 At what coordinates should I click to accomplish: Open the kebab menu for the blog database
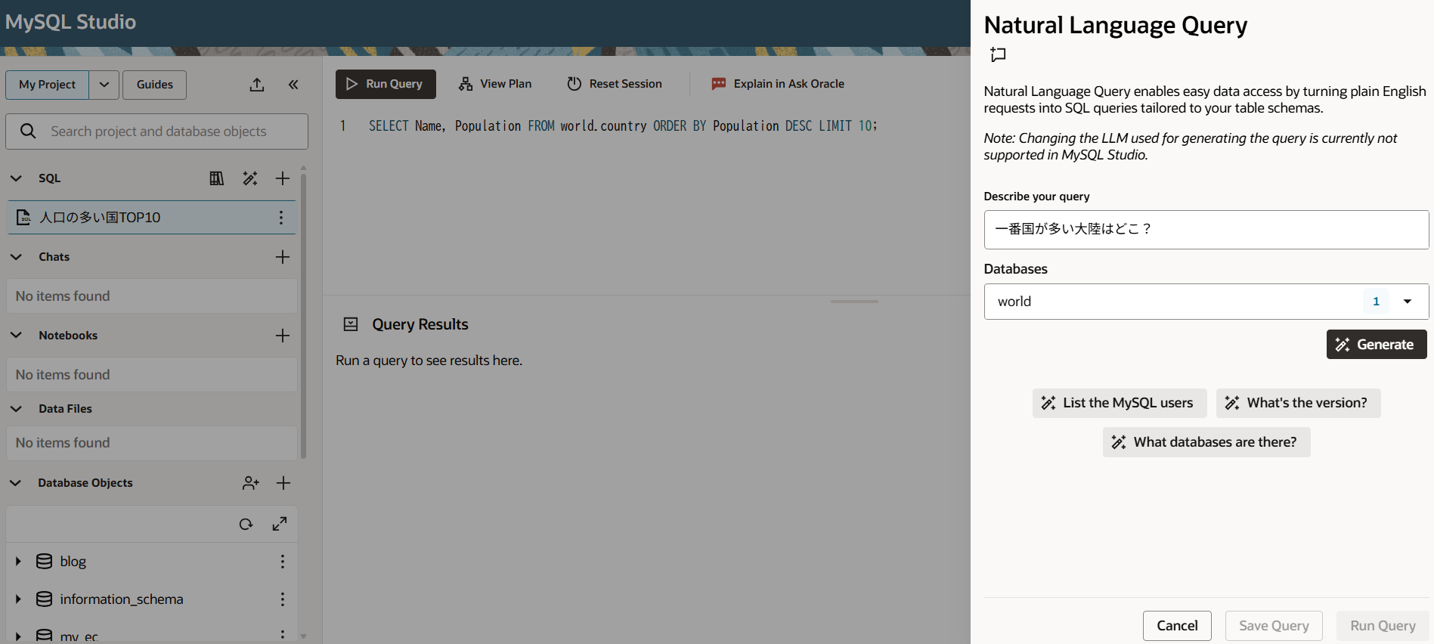[283, 561]
